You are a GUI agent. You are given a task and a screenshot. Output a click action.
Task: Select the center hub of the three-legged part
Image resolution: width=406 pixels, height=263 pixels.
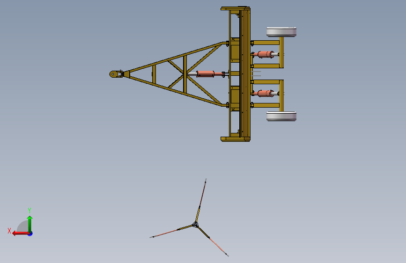195,225
